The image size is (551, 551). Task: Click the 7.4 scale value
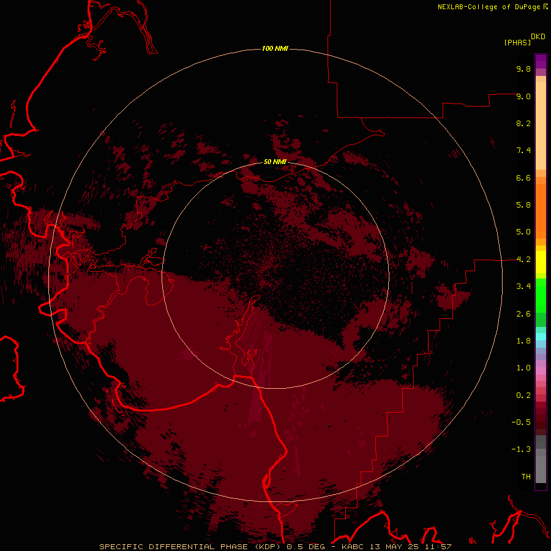[x=523, y=151]
